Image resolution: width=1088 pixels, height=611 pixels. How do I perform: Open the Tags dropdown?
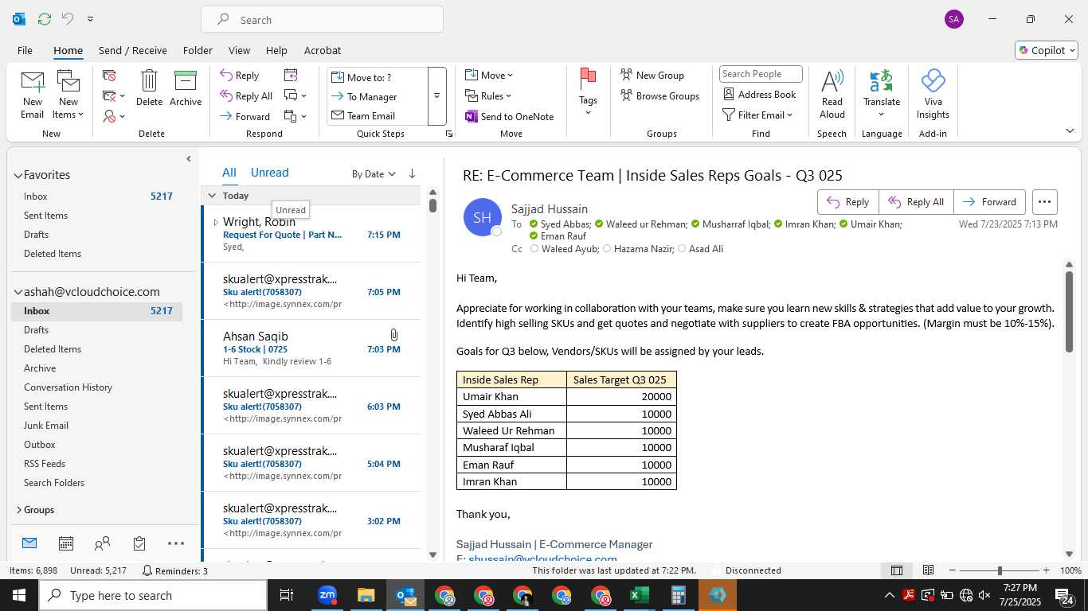[x=588, y=92]
